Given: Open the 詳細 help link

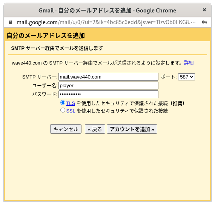Looking at the screenshot, I should click(189, 63).
